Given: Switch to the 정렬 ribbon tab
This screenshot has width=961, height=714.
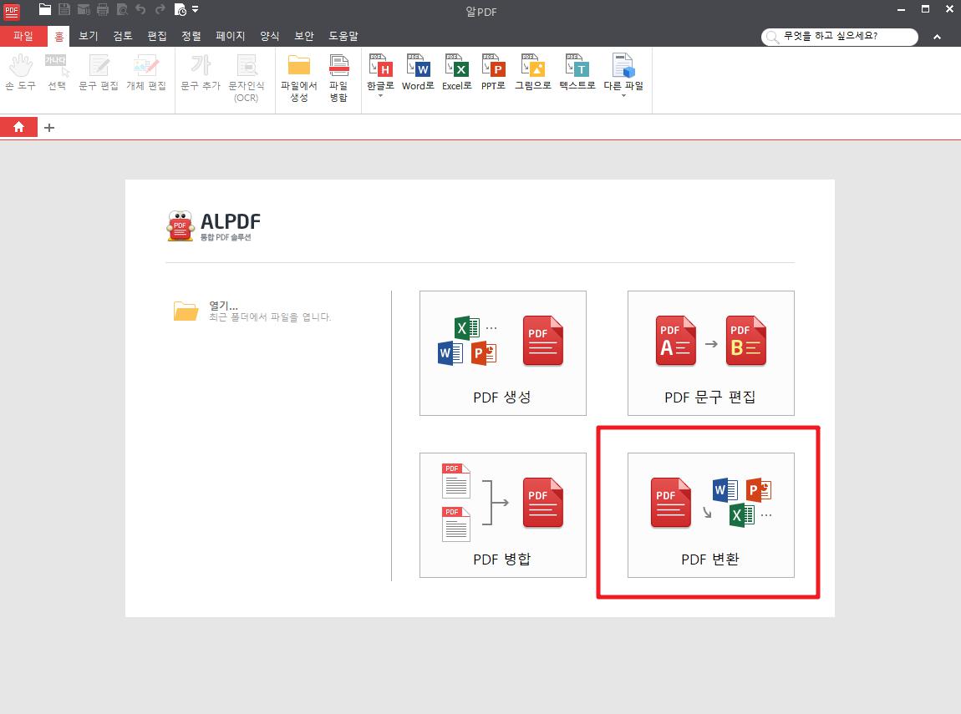Looking at the screenshot, I should [191, 36].
